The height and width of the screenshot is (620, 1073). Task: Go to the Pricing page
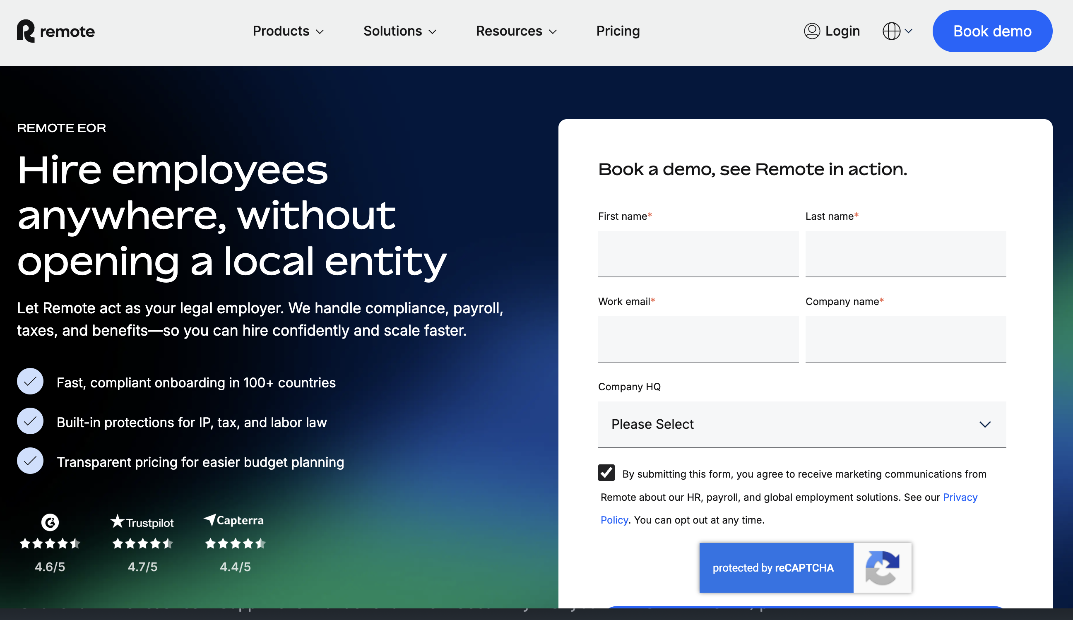click(x=618, y=31)
